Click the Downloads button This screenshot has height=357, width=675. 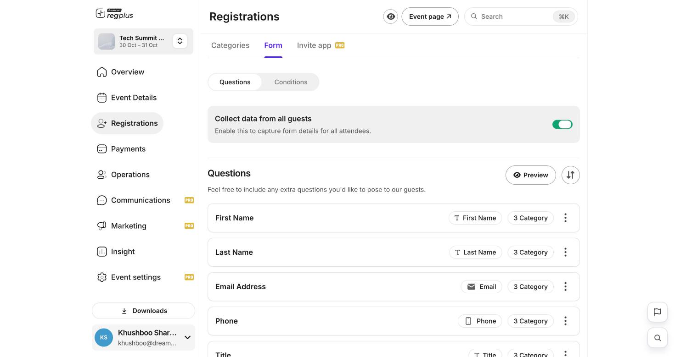click(x=144, y=311)
